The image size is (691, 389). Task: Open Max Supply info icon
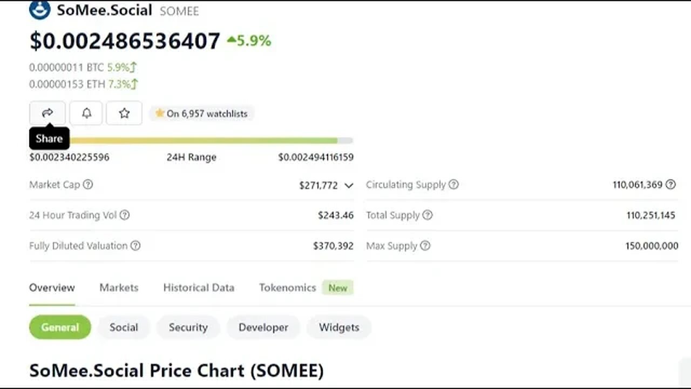[425, 246]
